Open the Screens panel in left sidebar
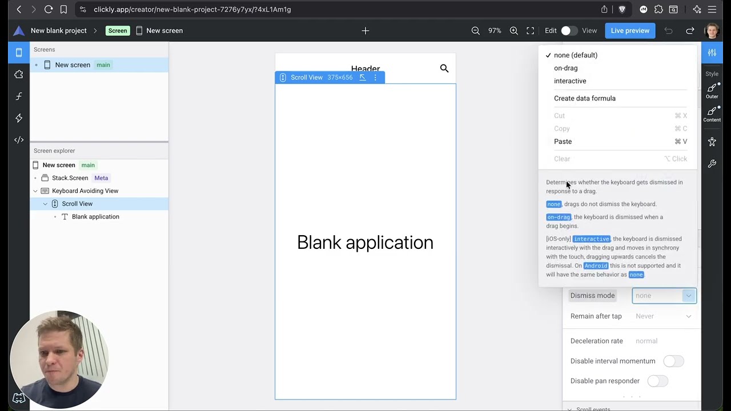The image size is (731, 411). tap(19, 53)
